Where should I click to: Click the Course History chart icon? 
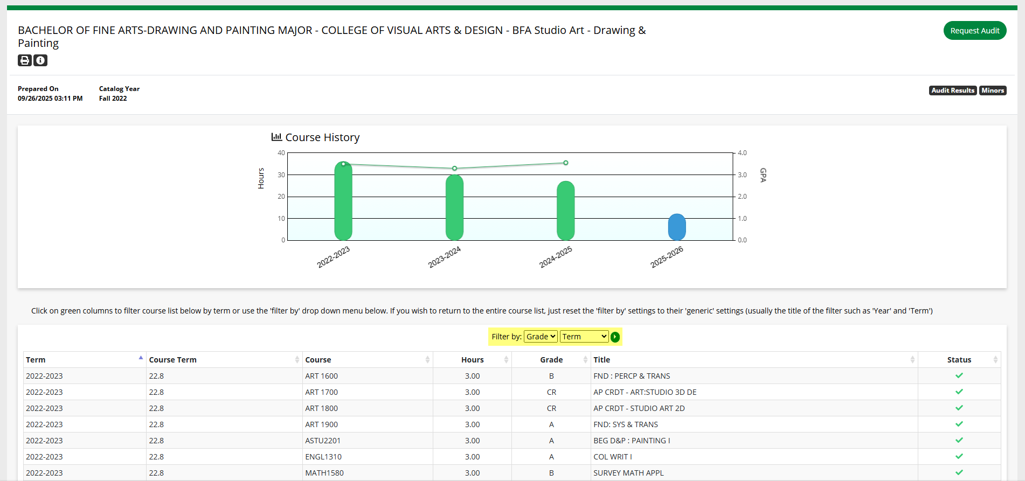click(276, 137)
